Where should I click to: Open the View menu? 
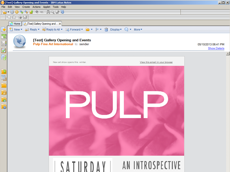click(17, 7)
